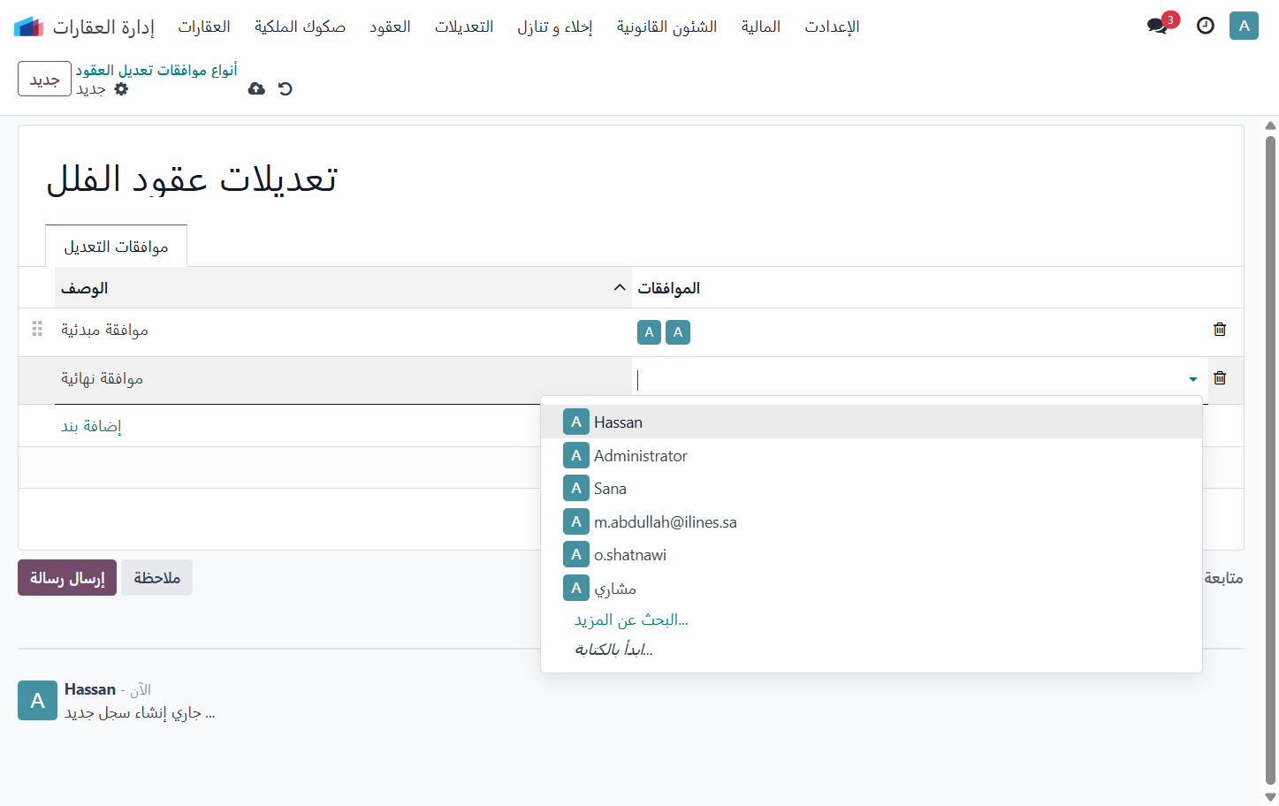Open the المالية menu

[x=761, y=27]
